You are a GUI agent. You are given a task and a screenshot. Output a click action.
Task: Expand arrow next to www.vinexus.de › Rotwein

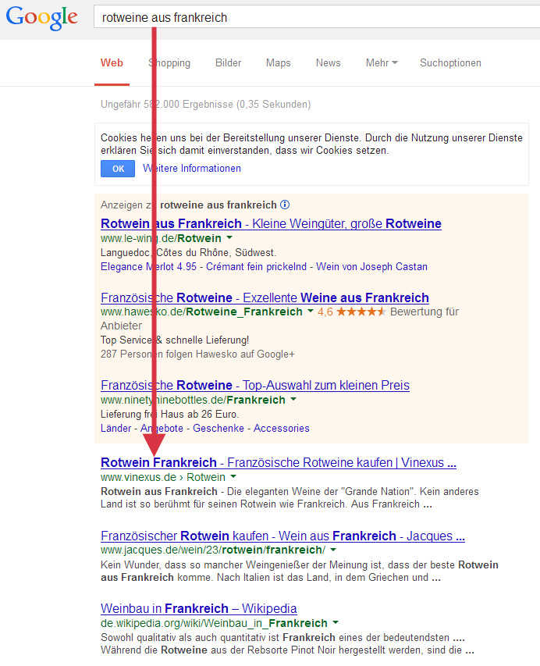[233, 476]
